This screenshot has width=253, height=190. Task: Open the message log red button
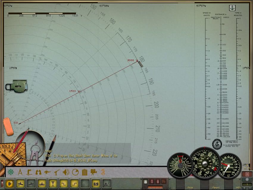(247, 174)
